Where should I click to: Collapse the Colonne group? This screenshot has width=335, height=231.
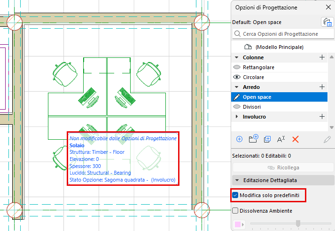[x=236, y=57]
